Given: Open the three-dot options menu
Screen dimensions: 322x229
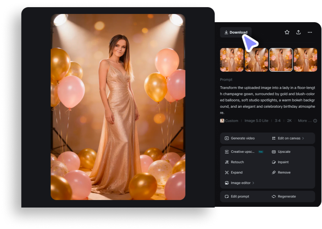Looking at the screenshot, I should pyautogui.click(x=310, y=32).
